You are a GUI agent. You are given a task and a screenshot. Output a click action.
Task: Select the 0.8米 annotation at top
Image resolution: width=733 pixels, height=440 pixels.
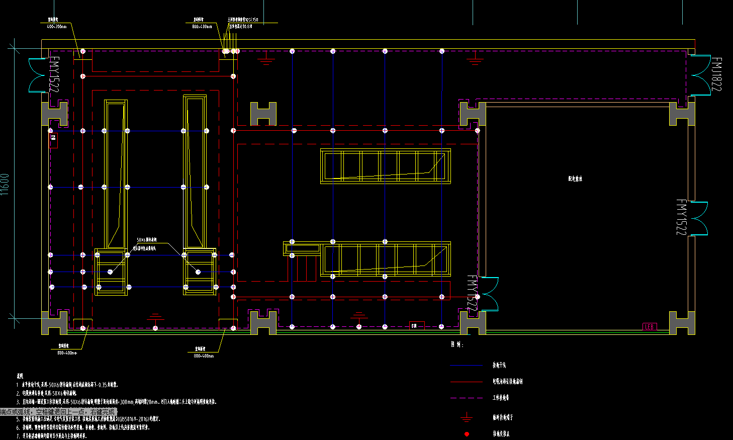241,26
